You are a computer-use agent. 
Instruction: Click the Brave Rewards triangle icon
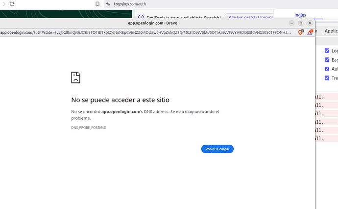[310, 32]
